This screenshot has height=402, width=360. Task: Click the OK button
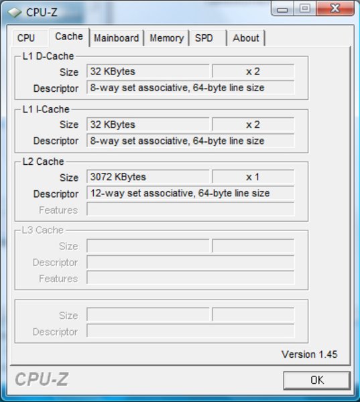coord(317,381)
